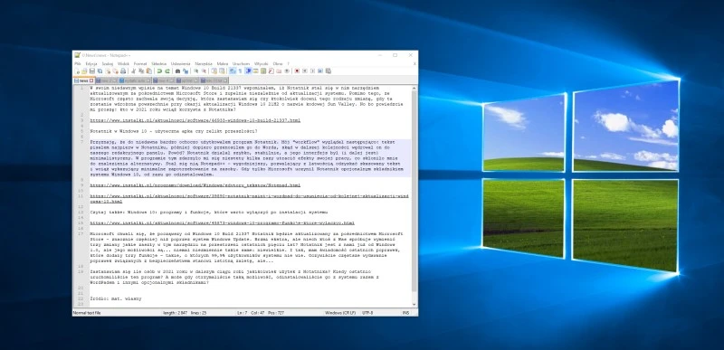Open the user defined language icon
Viewport: 724px width, 350px height.
(256, 71)
